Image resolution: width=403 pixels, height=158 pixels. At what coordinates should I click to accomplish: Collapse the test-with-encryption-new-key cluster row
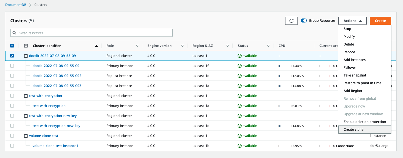tap(26, 116)
